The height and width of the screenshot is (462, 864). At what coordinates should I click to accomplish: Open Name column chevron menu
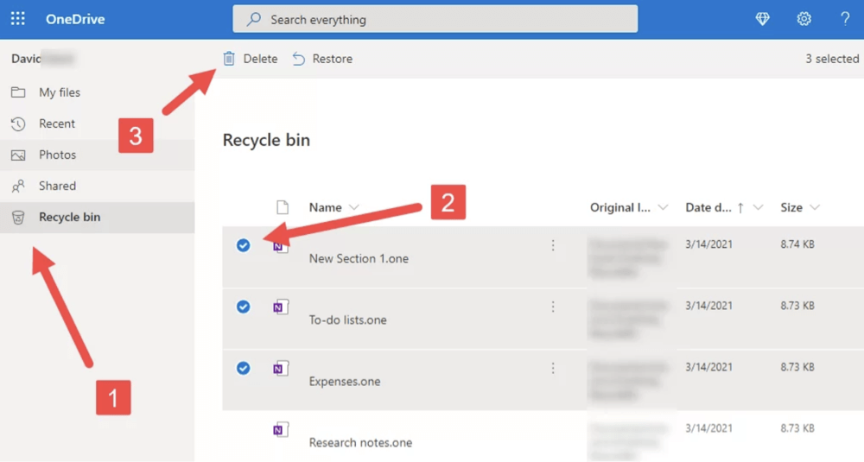pos(353,207)
